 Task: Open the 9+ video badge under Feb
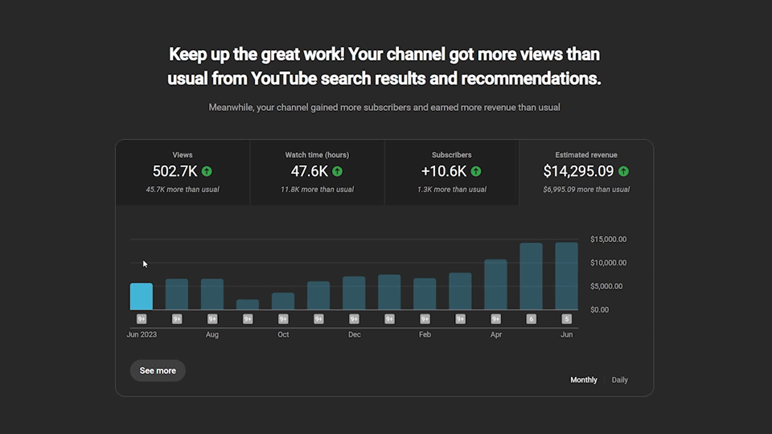[x=425, y=319]
